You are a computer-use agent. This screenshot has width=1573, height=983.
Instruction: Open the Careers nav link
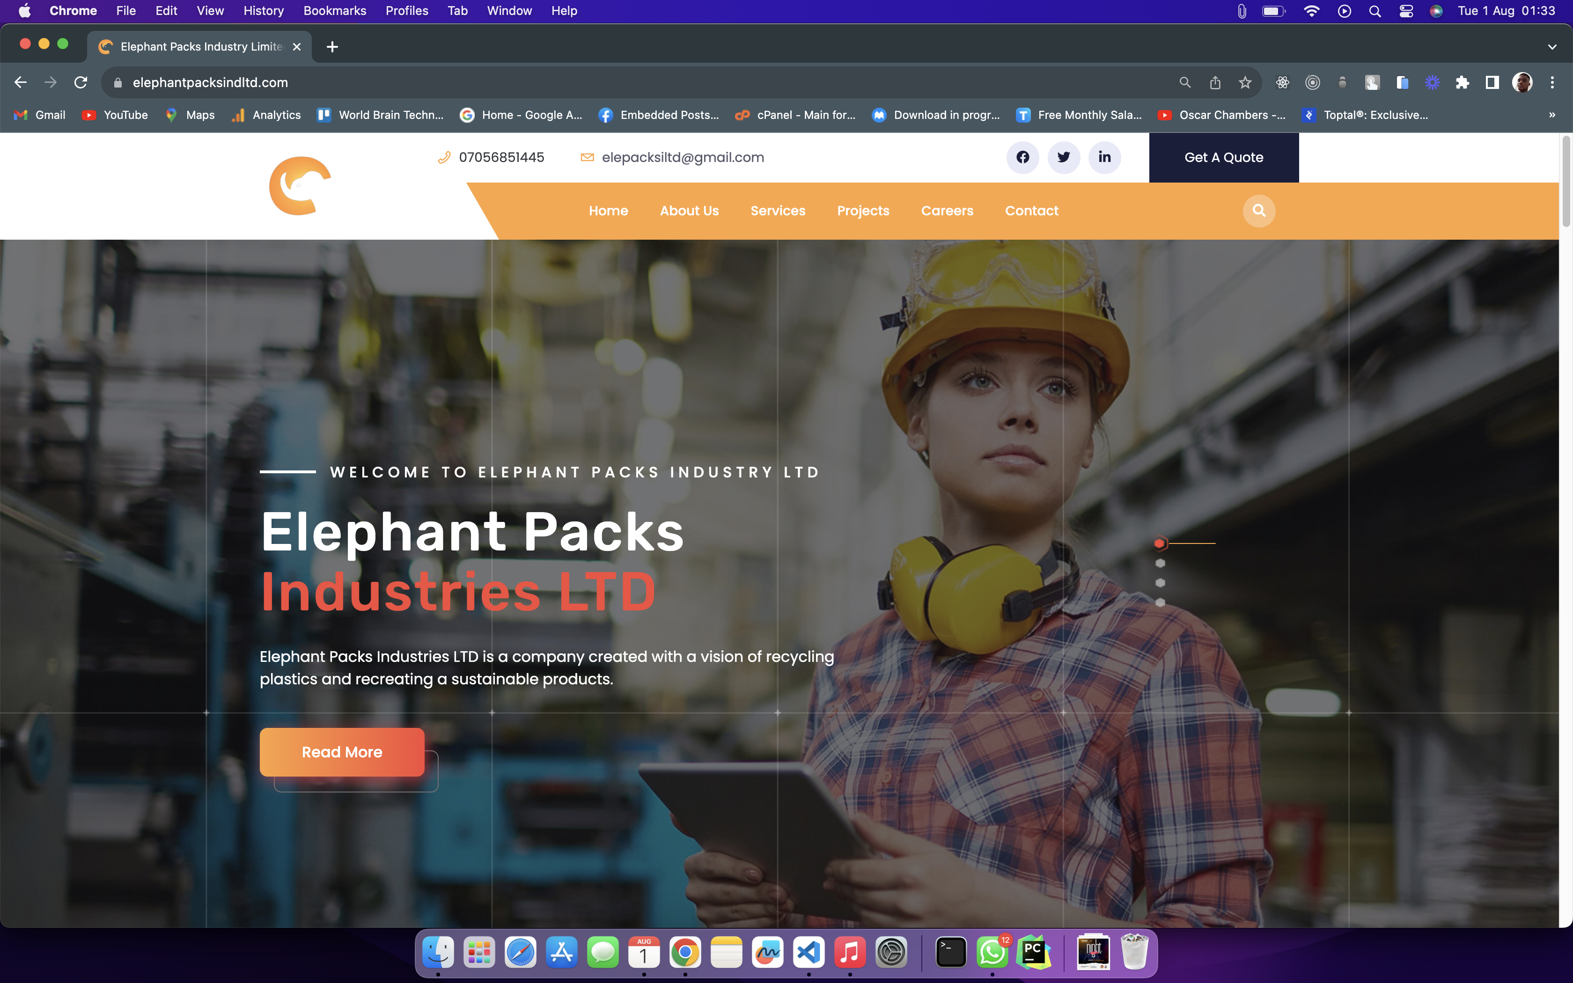tap(947, 211)
